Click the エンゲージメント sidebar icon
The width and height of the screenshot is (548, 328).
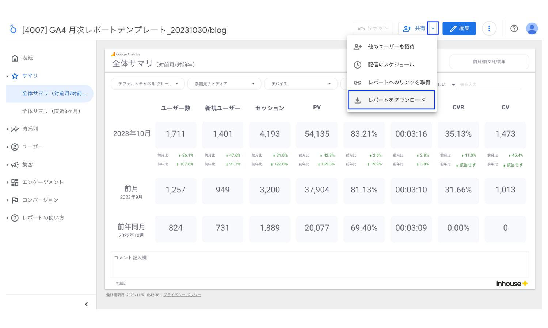coord(15,182)
